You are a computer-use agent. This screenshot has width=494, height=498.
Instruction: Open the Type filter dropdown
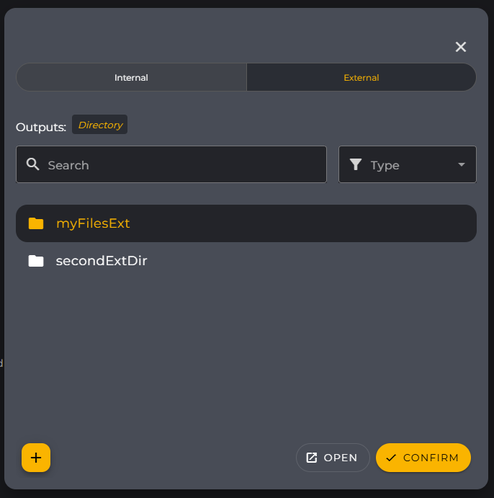[408, 164]
